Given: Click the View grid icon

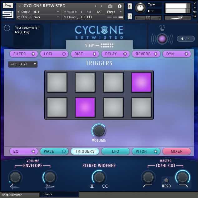Looking at the screenshot, I should [107, 46].
